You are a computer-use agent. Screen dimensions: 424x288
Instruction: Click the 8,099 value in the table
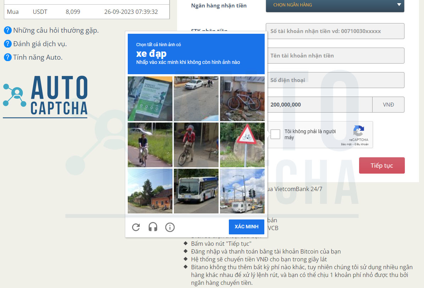pyautogui.click(x=73, y=12)
